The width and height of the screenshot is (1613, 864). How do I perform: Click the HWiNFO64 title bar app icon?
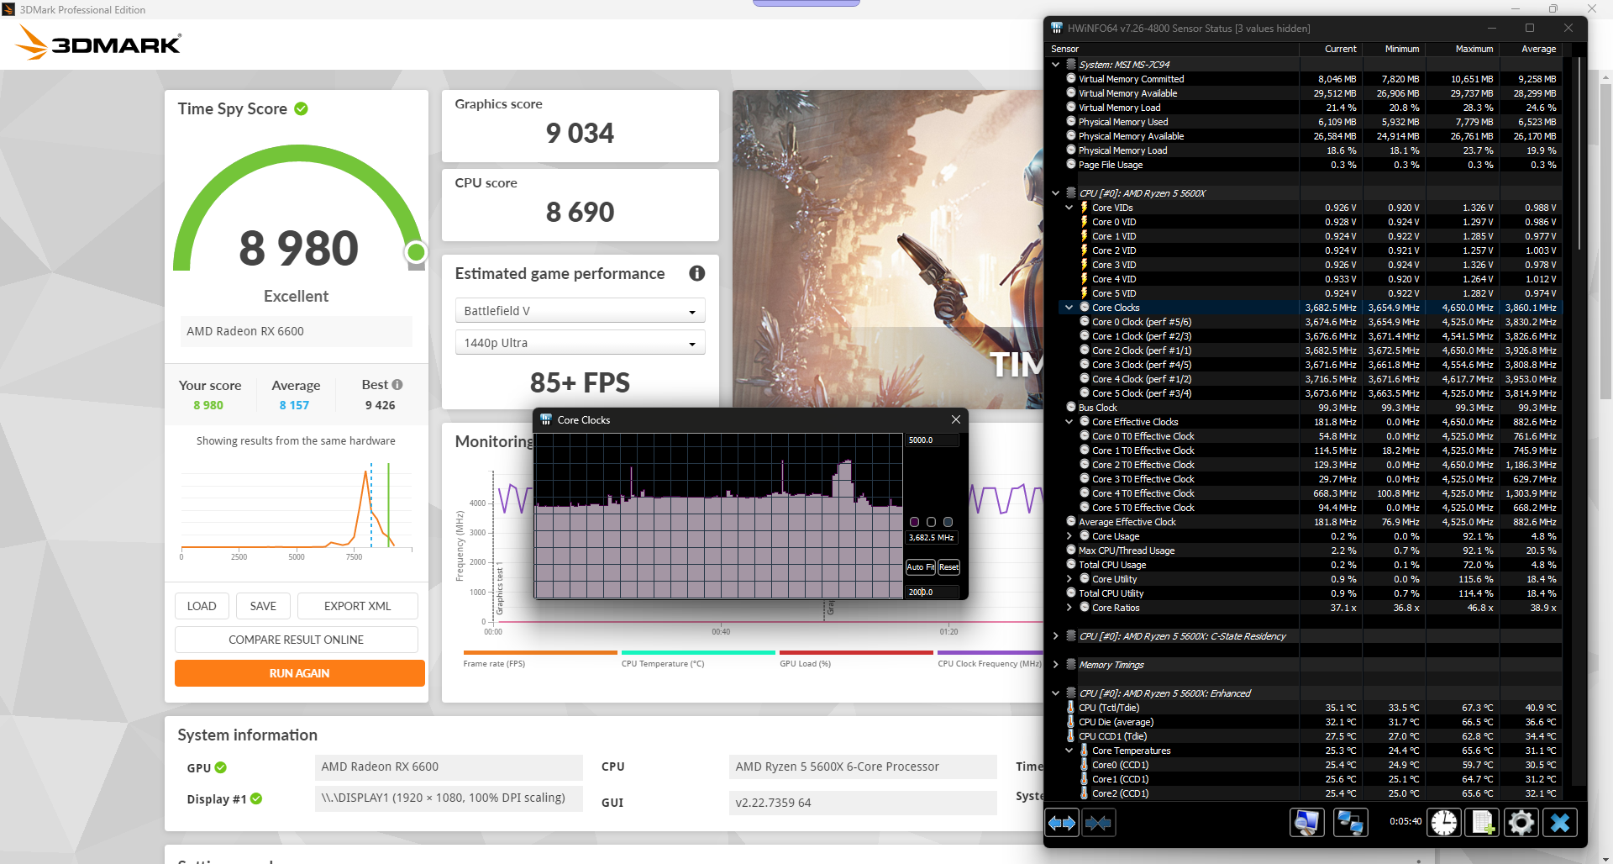coord(1057,28)
